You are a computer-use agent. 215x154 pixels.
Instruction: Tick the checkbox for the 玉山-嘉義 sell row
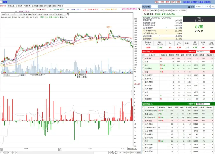tap(144, 131)
